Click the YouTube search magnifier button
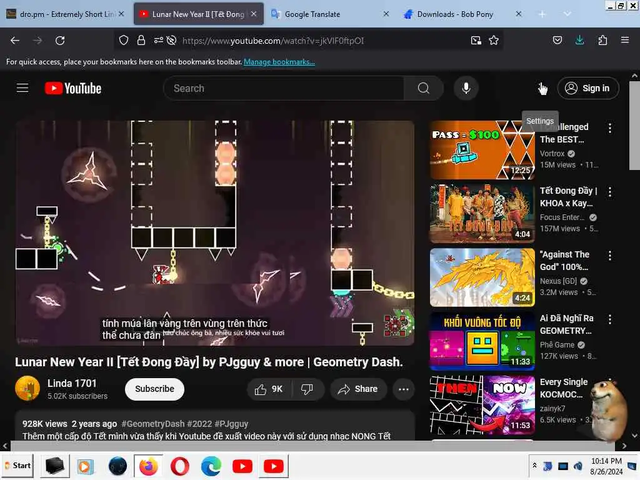The image size is (640, 480). [424, 88]
